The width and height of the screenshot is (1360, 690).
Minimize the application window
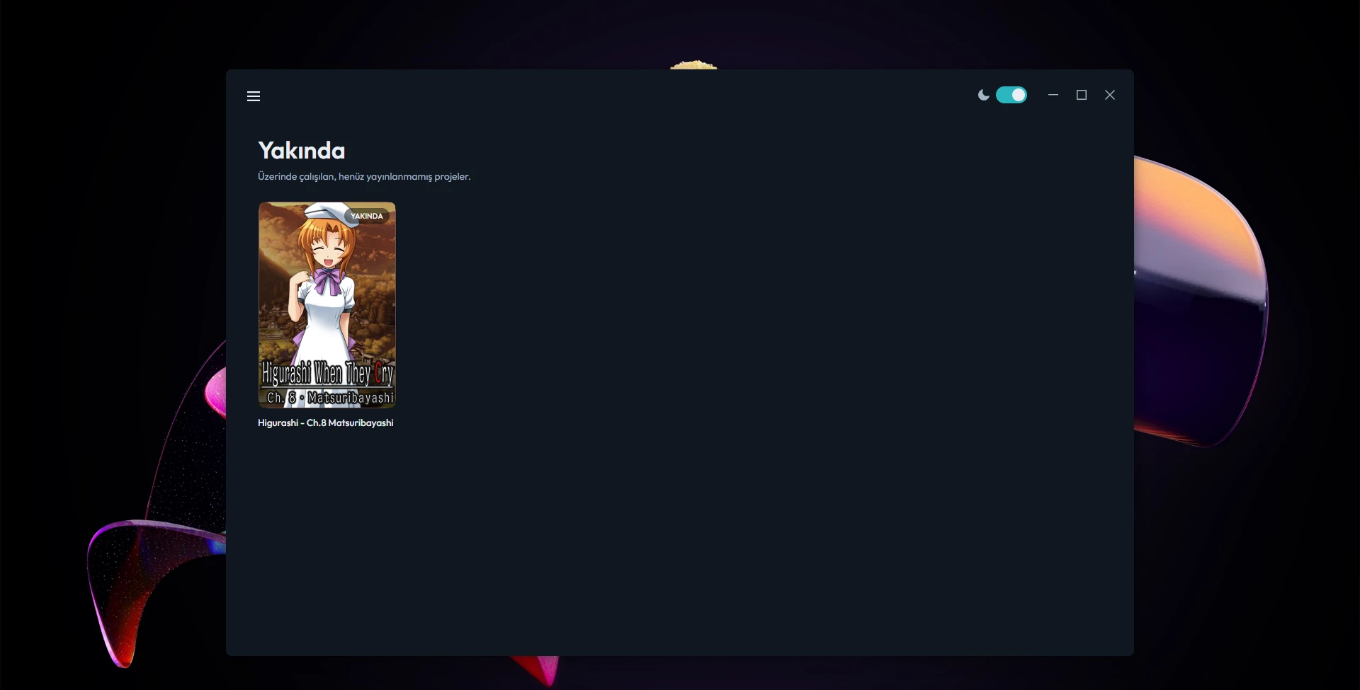tap(1053, 95)
